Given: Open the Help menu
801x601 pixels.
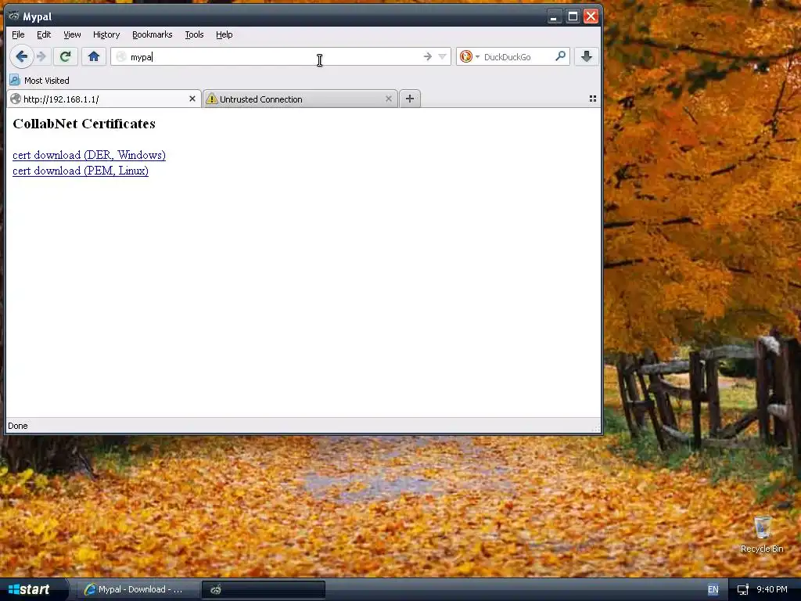Looking at the screenshot, I should coord(224,34).
